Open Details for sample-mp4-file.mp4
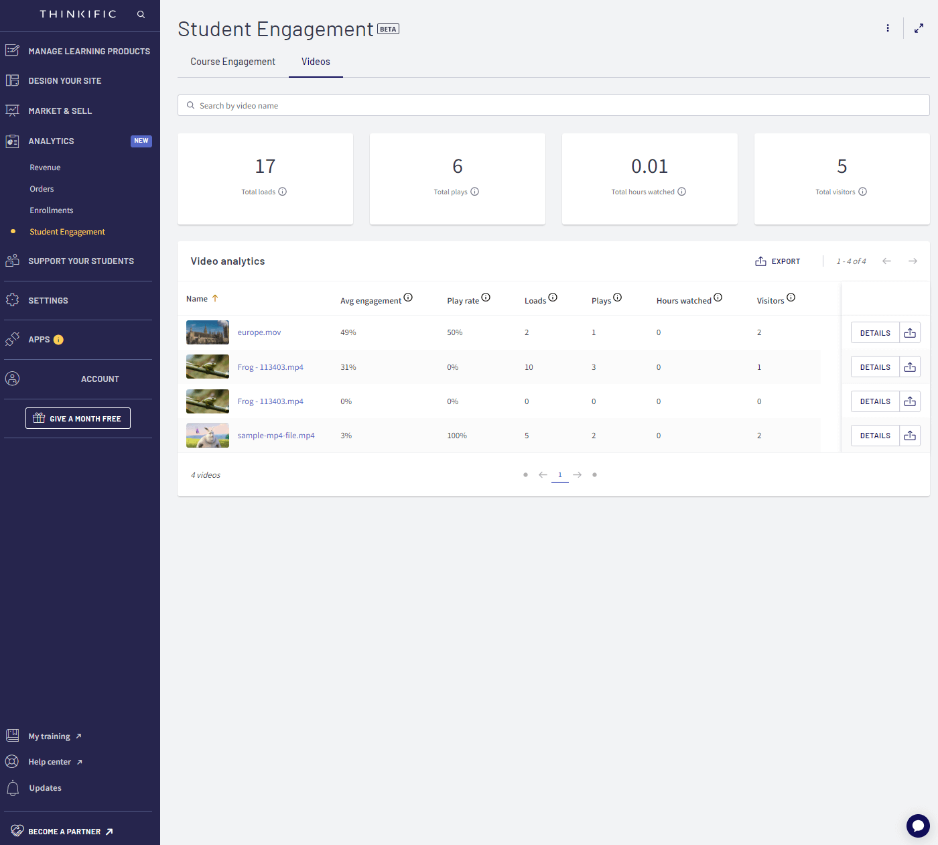 pos(875,436)
